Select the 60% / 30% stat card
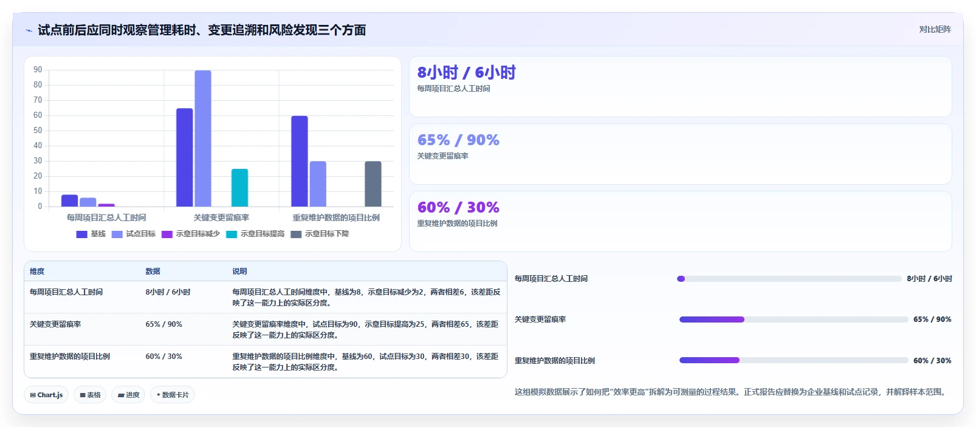The width and height of the screenshot is (976, 427). 681,222
